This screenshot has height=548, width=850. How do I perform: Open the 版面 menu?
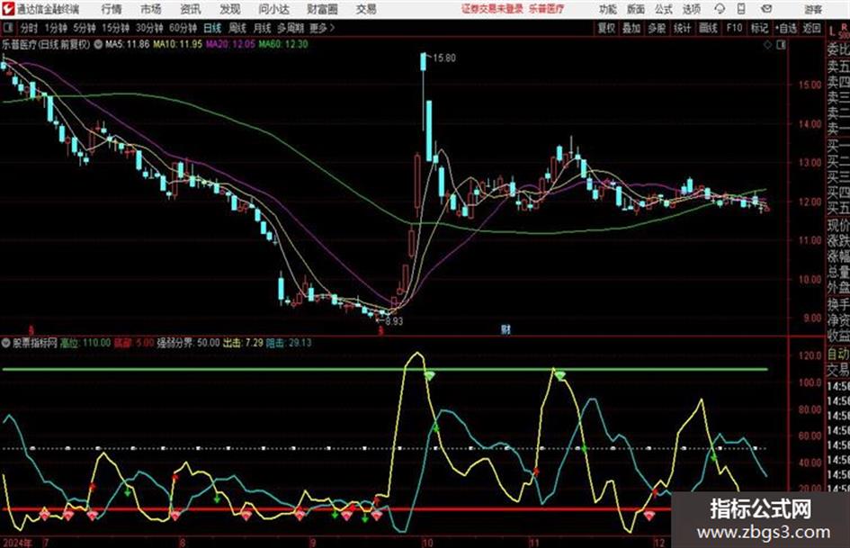point(635,9)
